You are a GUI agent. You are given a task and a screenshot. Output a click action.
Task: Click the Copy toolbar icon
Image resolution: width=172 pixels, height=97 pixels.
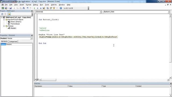[17, 8]
